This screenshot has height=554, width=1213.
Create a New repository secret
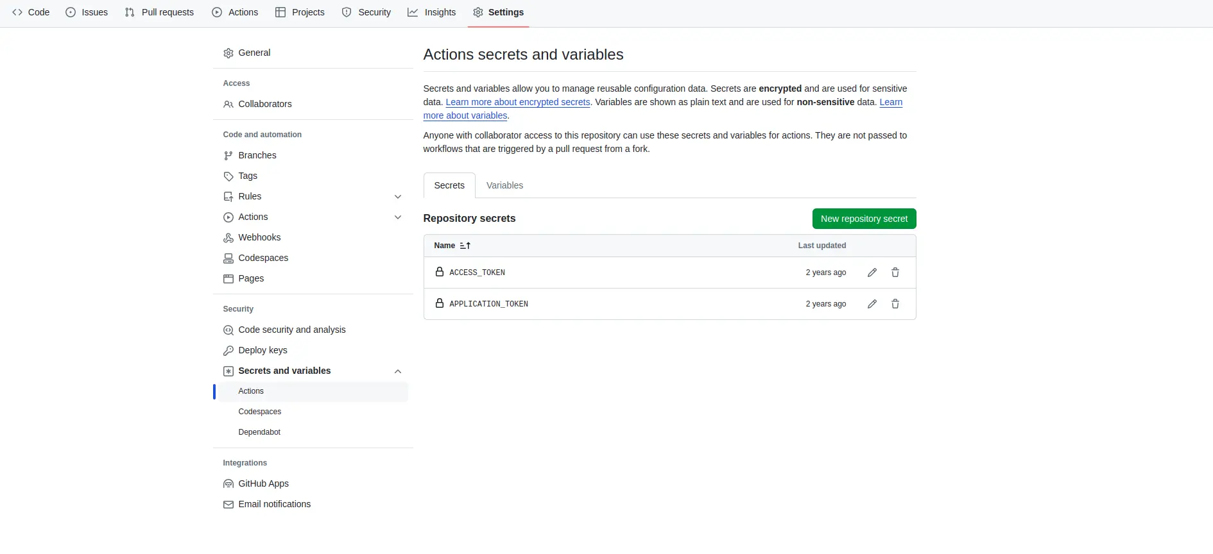coord(864,219)
